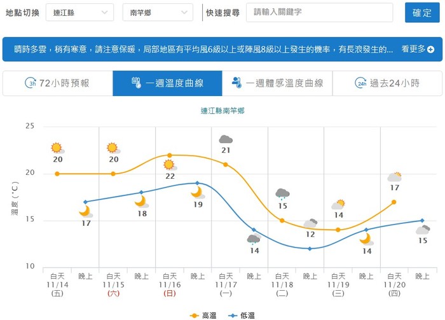Click the high temperature point at 11/16 daytime
This screenshot has height=320, width=445.
pos(169,155)
